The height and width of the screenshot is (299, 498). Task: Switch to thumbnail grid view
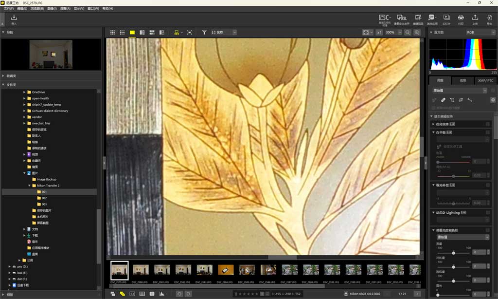click(x=112, y=33)
